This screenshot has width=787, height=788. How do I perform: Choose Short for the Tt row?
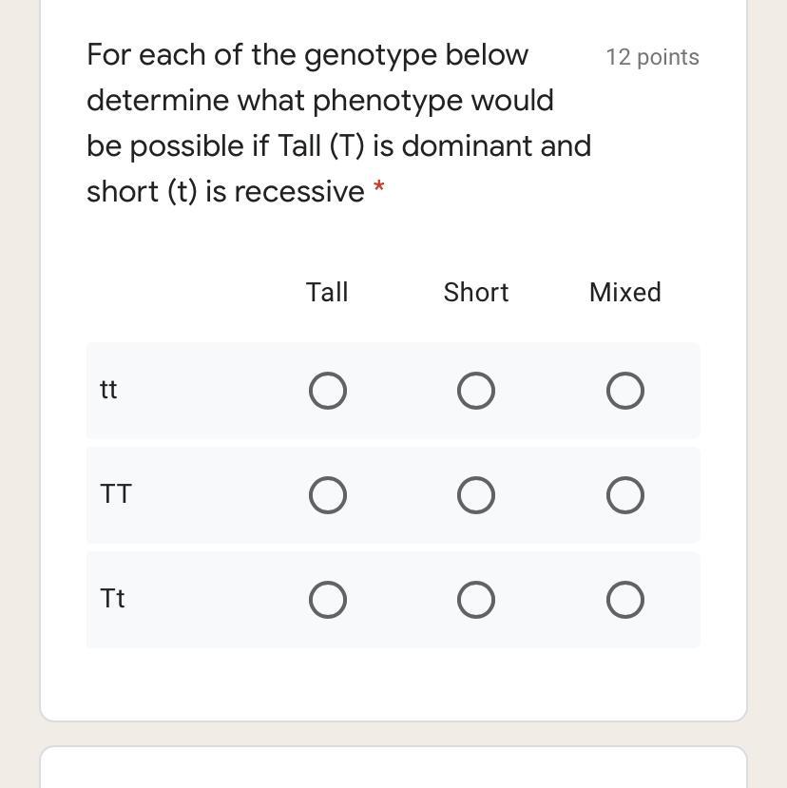476,600
